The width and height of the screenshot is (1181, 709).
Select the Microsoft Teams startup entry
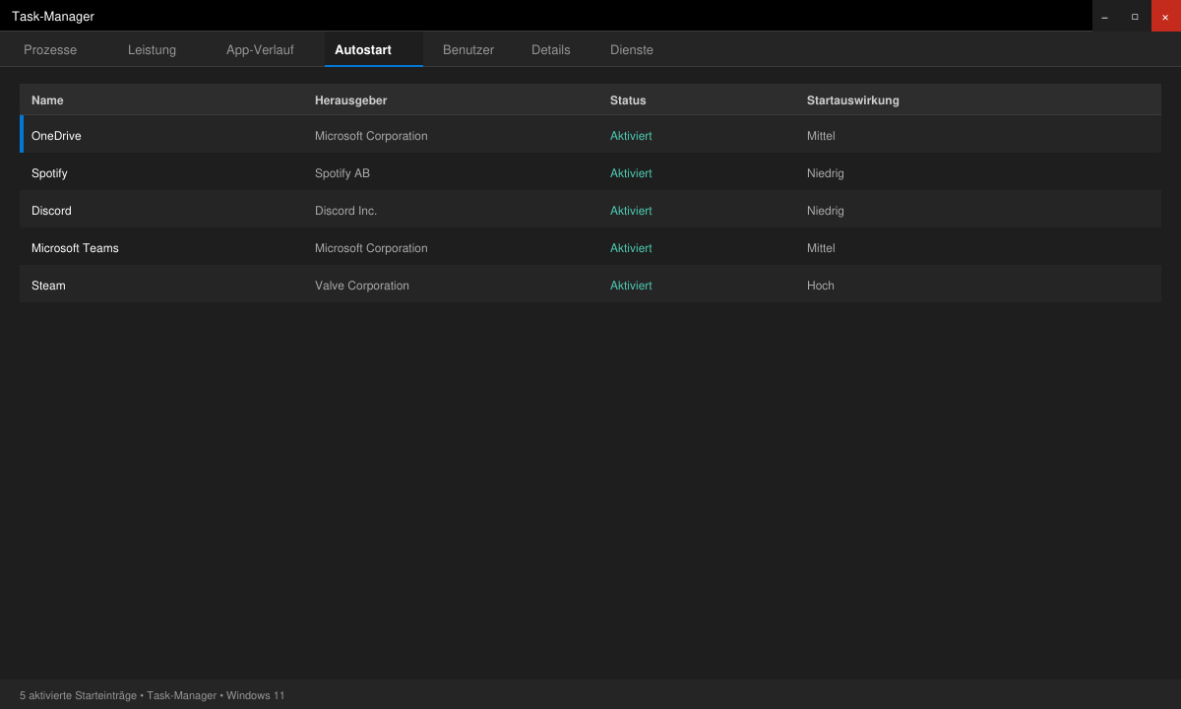coord(590,247)
